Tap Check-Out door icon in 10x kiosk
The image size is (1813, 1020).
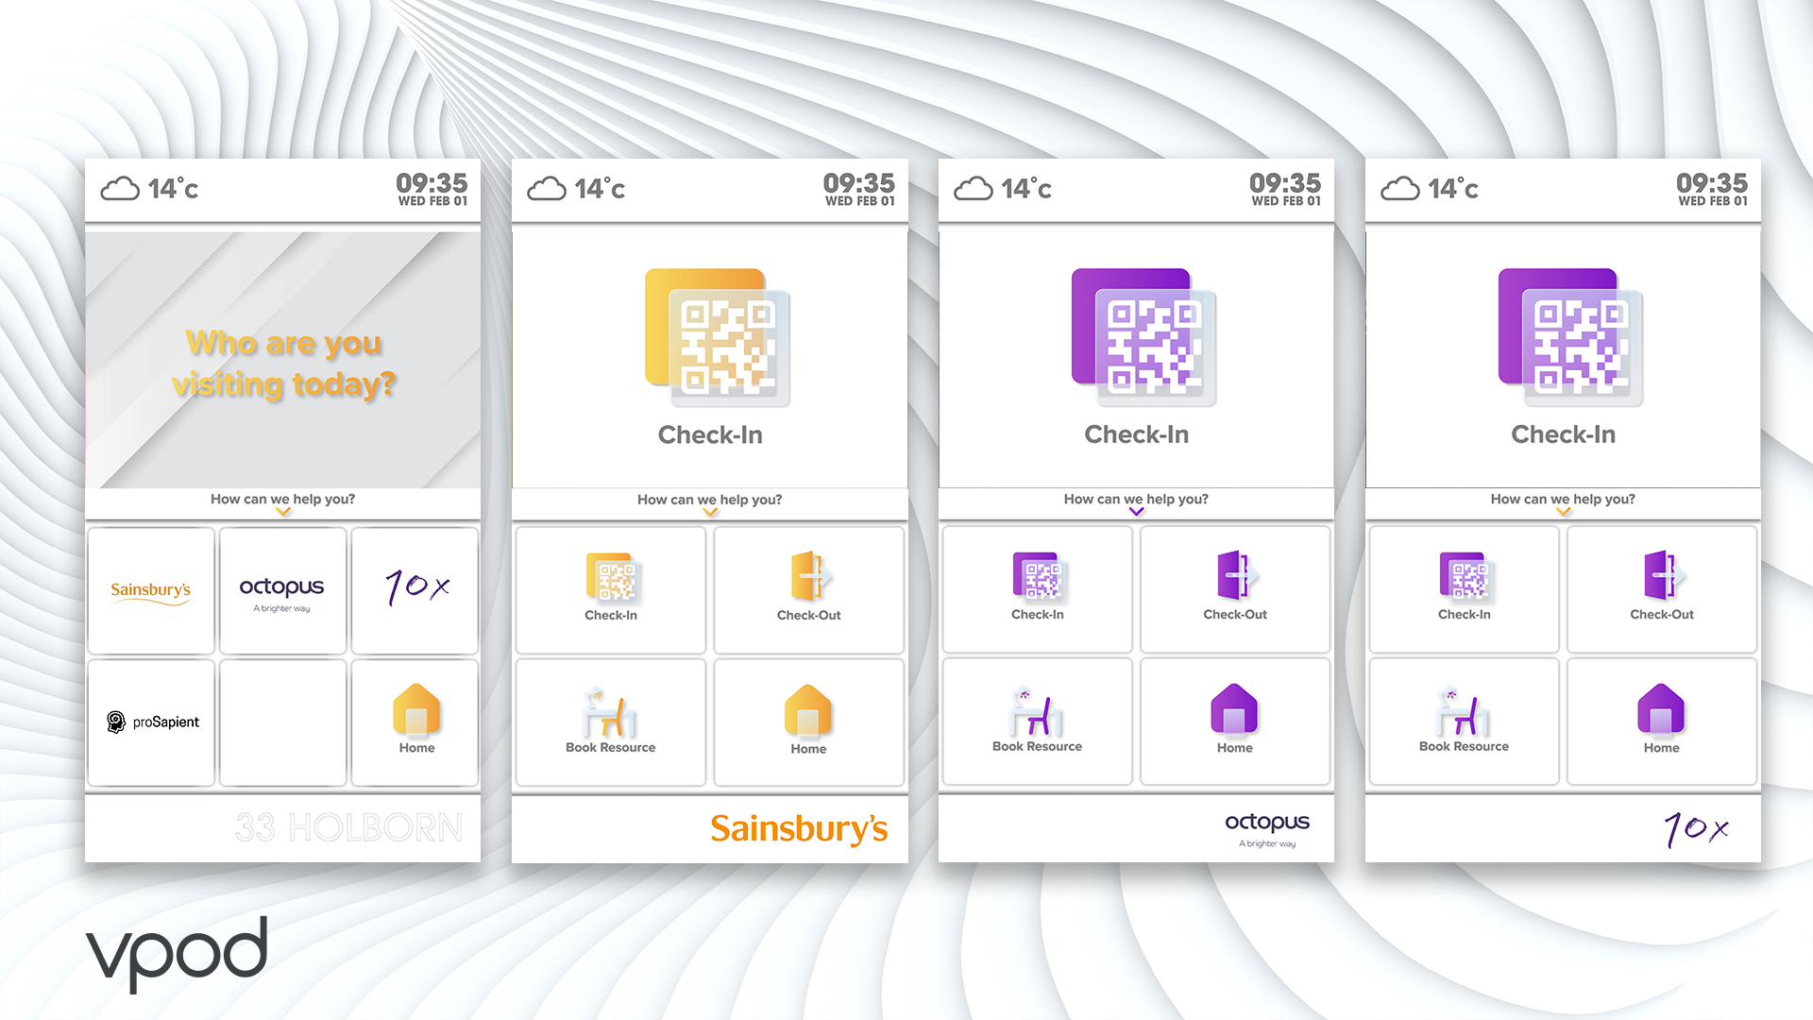coord(1663,575)
